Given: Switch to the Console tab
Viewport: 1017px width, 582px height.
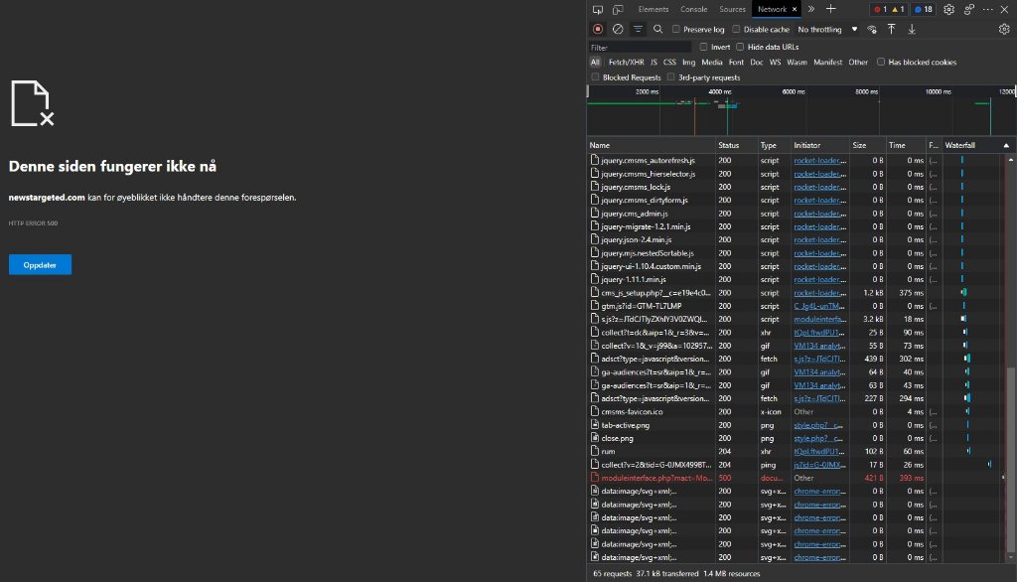Looking at the screenshot, I should click(694, 9).
